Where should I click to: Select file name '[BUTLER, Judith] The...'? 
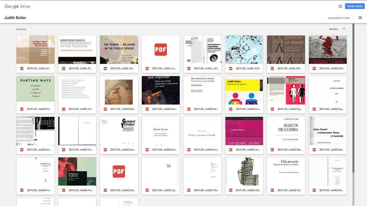point(206,190)
